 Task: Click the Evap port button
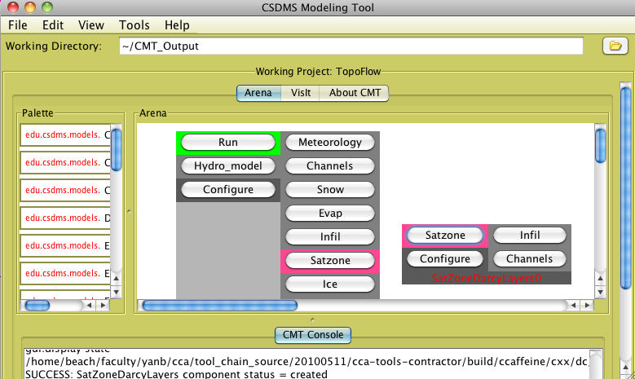pos(330,213)
